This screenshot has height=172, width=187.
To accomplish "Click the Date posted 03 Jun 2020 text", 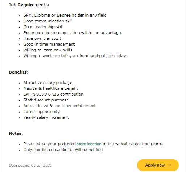I will [30, 165].
